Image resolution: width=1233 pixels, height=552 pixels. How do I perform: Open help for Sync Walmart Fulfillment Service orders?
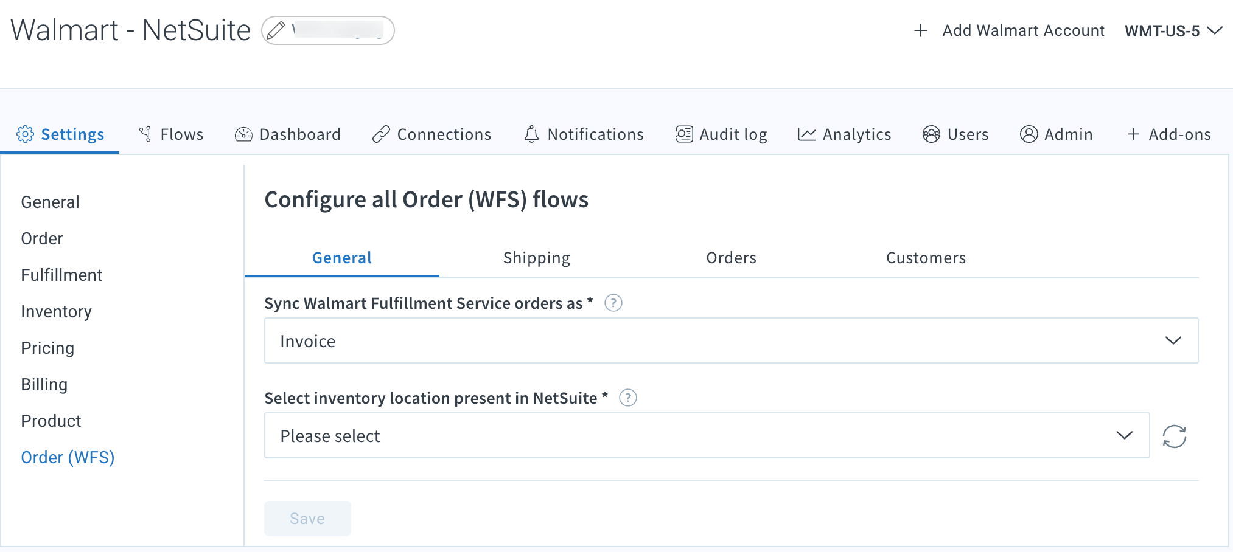click(x=613, y=303)
